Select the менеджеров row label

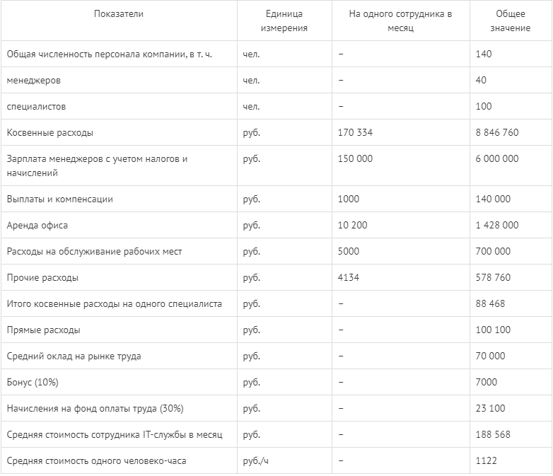point(33,81)
